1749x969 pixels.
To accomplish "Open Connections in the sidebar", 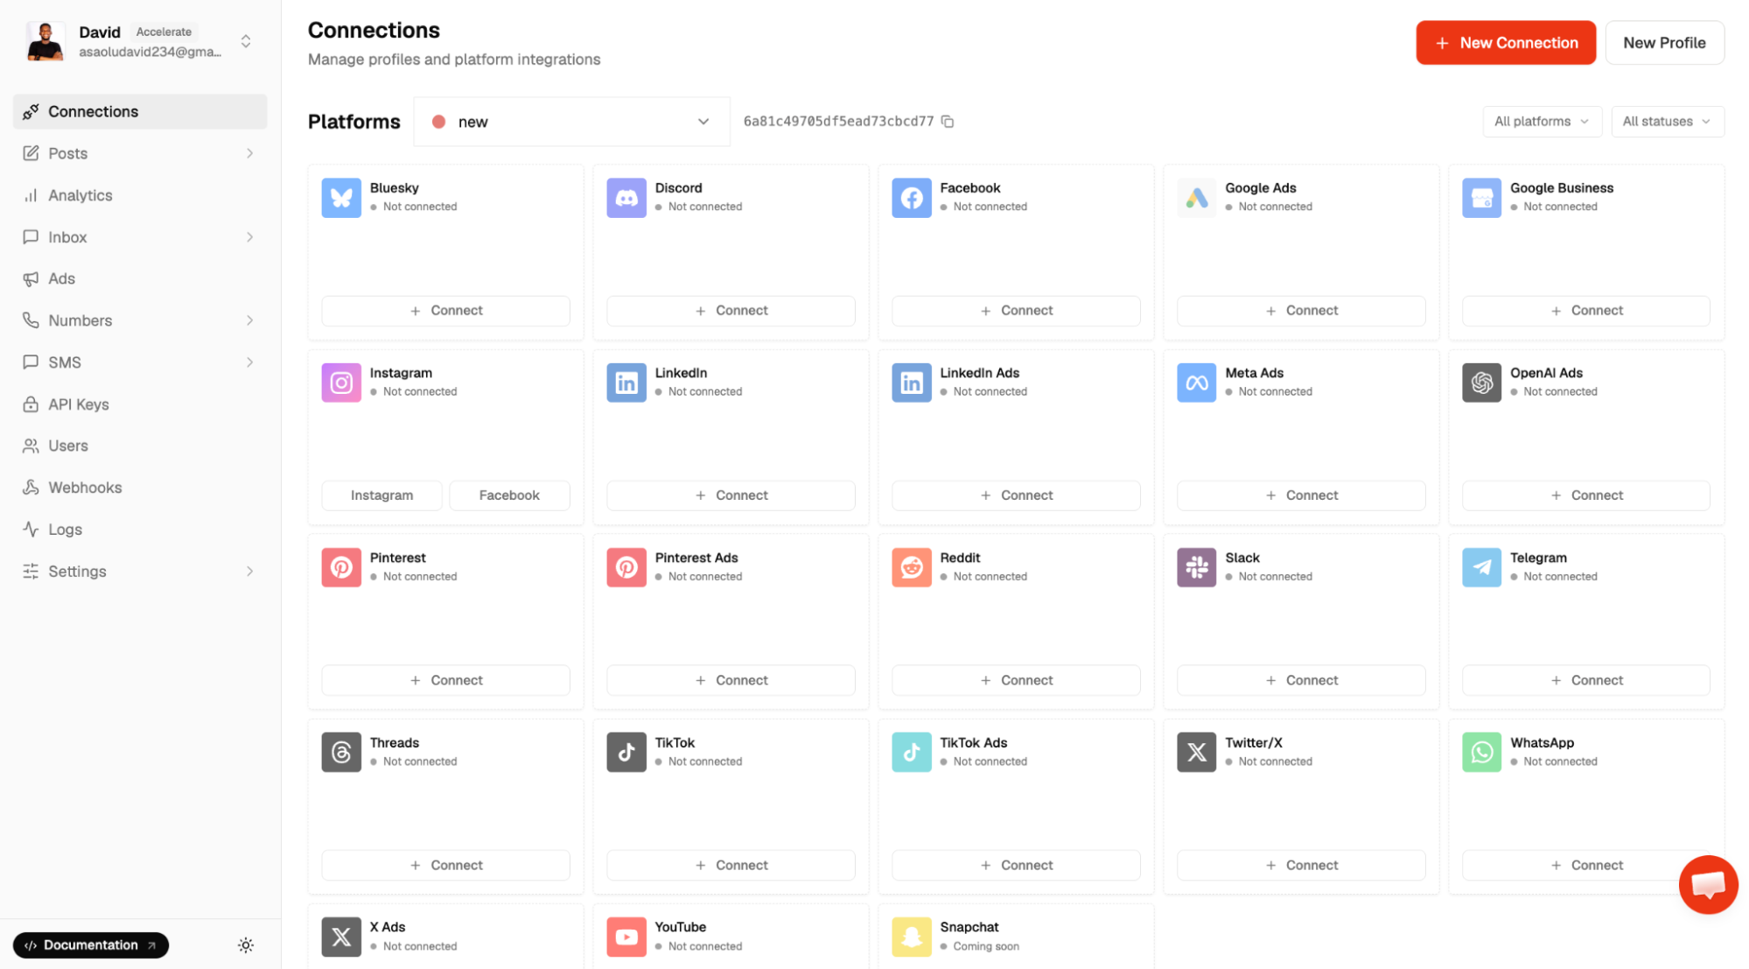I will (x=140, y=111).
